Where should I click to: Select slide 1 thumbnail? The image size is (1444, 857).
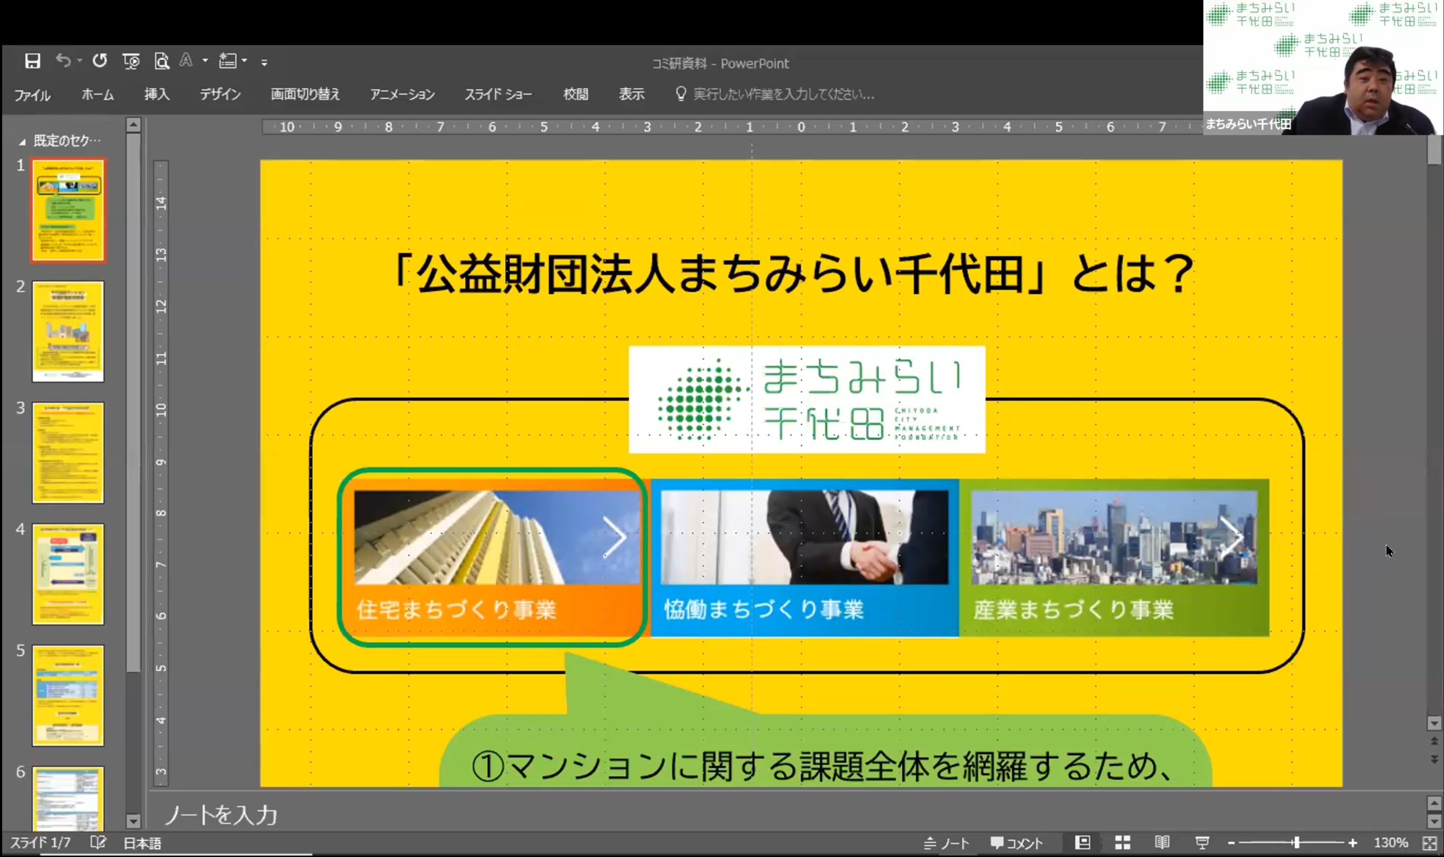click(x=68, y=210)
